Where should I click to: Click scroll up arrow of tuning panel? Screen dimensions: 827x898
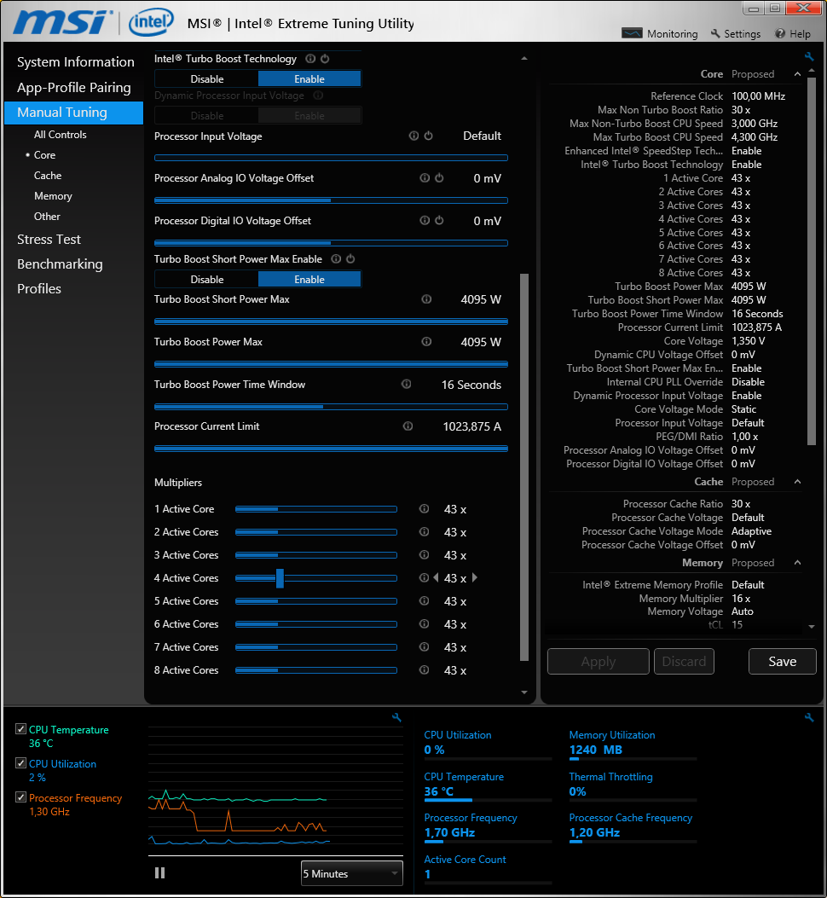[524, 58]
